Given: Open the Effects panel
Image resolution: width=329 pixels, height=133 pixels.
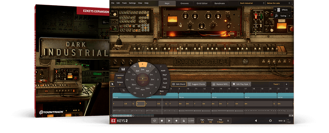Looking at the screenshot, I should click(282, 10).
